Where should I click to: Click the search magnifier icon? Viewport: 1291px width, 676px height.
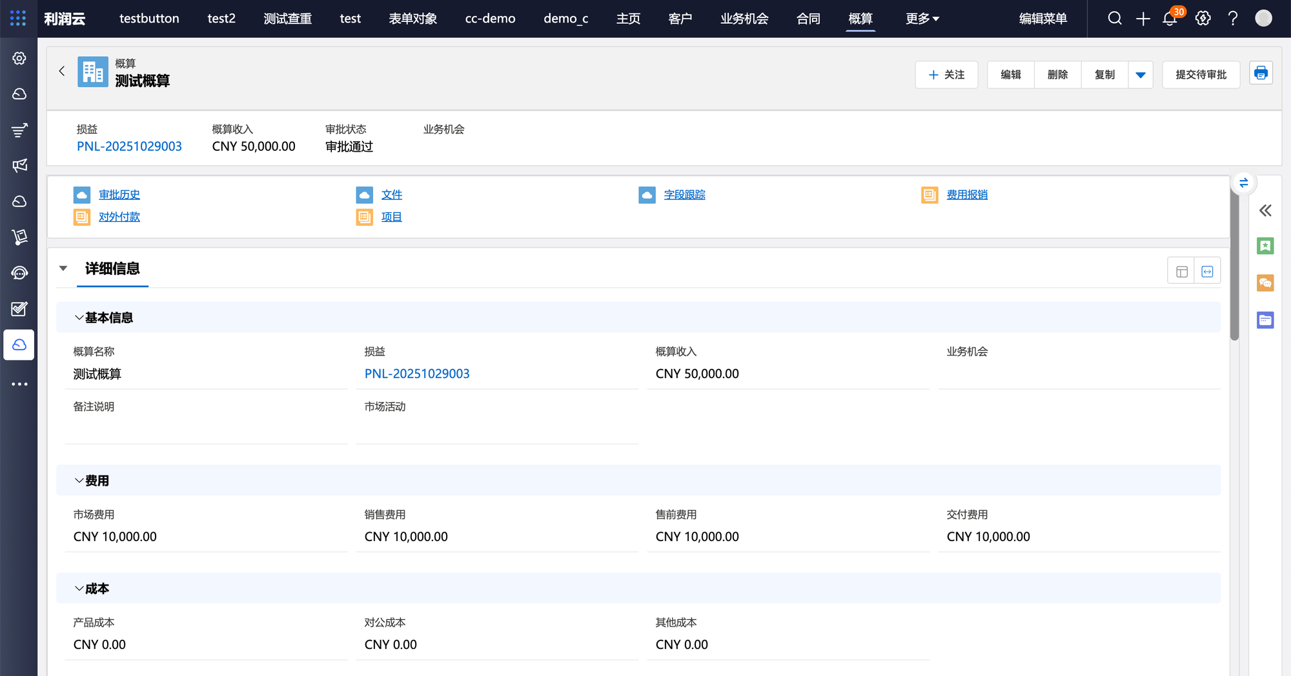(1115, 19)
